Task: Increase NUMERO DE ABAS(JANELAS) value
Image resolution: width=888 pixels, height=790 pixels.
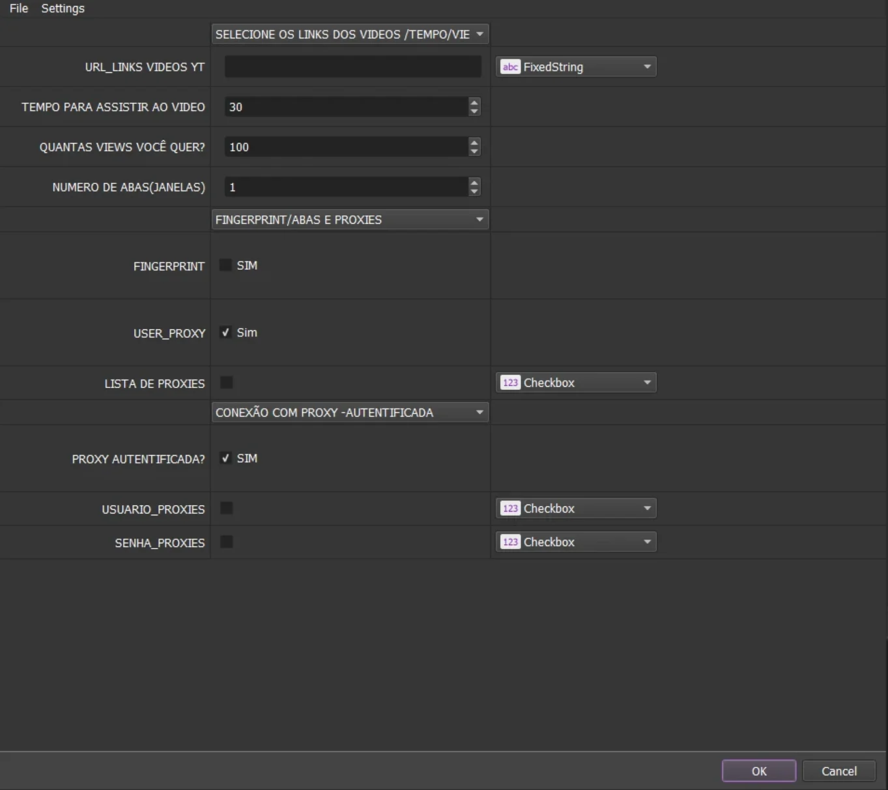Action: (x=474, y=183)
